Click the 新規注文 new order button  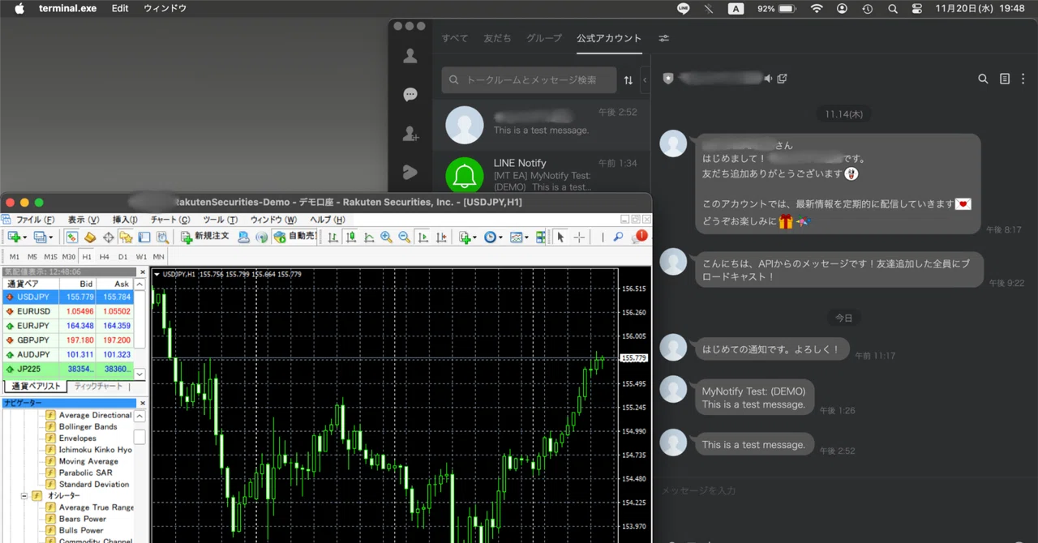coord(205,237)
